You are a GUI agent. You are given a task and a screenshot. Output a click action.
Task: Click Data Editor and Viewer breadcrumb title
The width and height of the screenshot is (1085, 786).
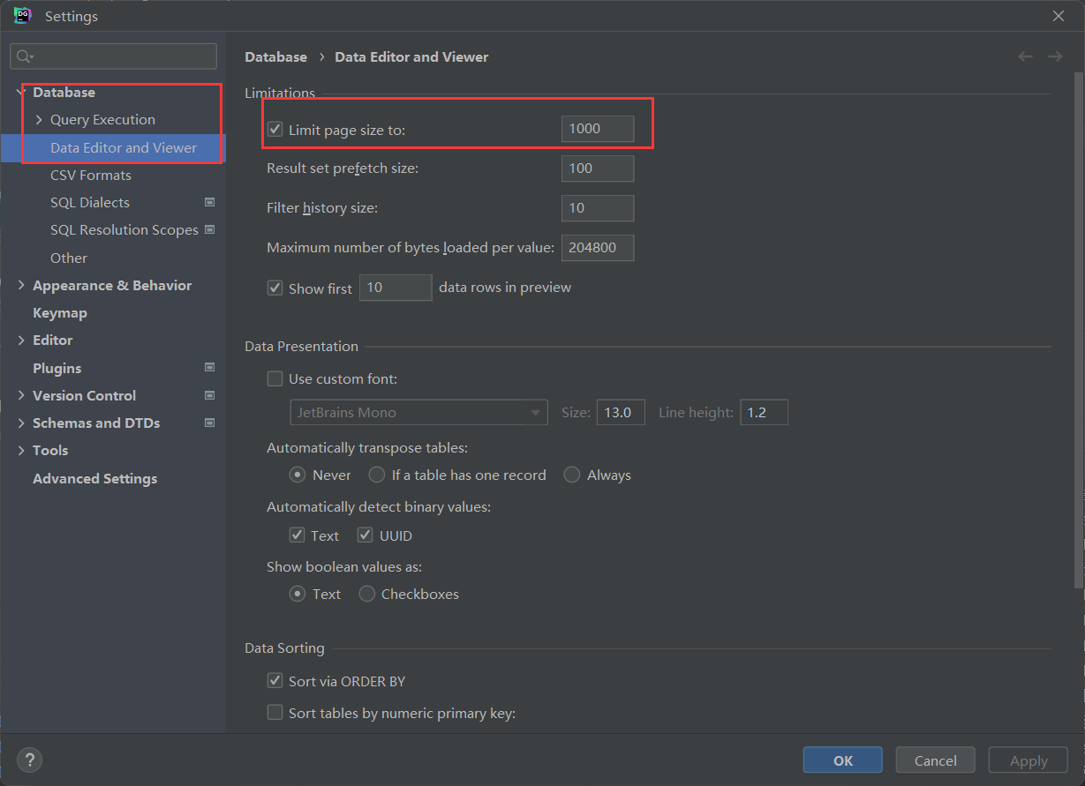[x=411, y=56]
